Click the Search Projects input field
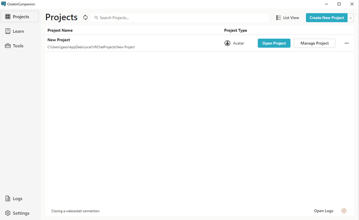 180,17
